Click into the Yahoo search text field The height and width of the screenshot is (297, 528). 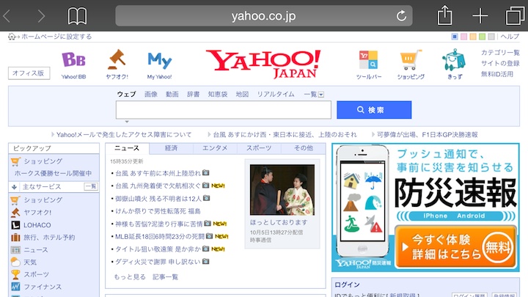(223, 110)
